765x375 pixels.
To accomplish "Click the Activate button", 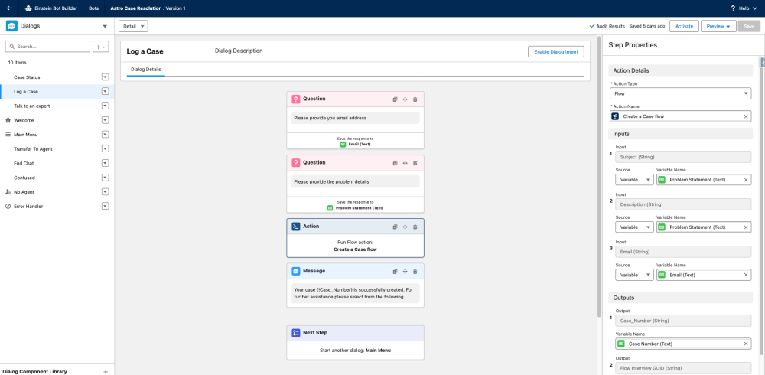I will tap(684, 26).
